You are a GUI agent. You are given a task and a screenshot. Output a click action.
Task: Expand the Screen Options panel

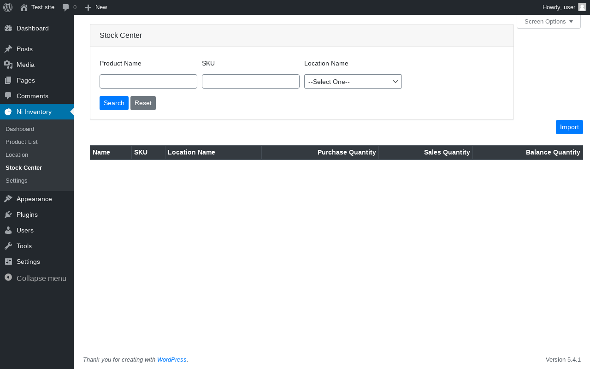click(549, 21)
